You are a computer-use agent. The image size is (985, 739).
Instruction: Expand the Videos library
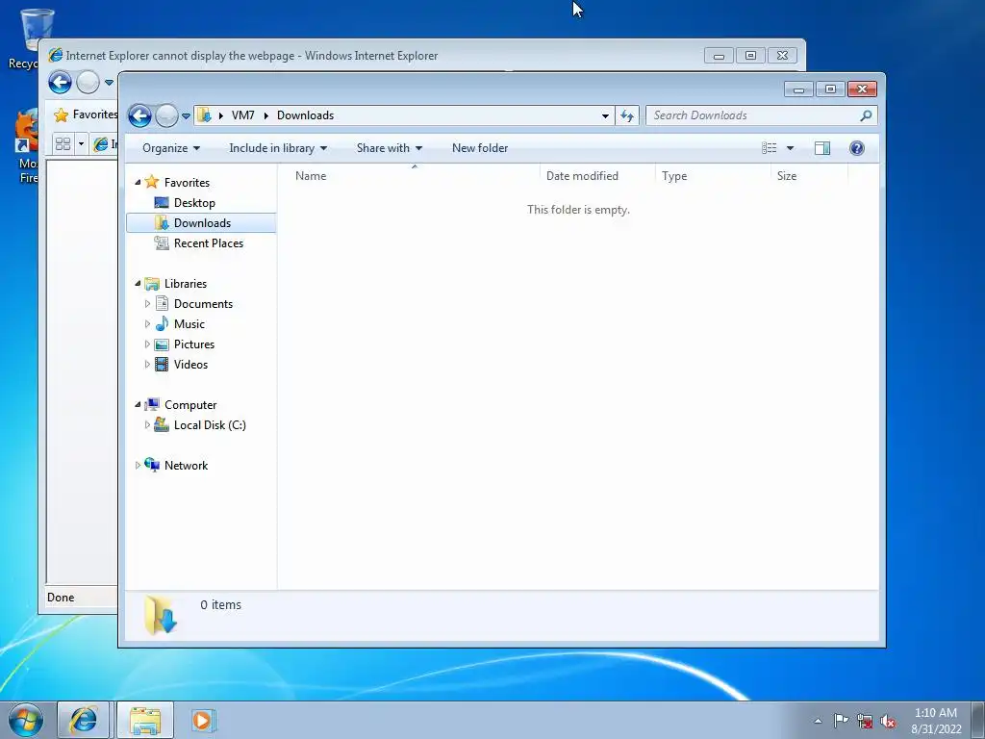(147, 365)
